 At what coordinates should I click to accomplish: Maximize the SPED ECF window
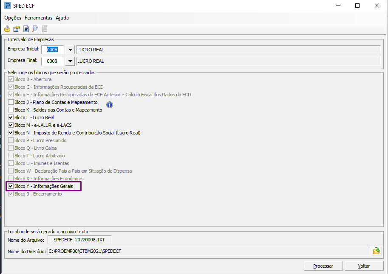(x=357, y=6)
